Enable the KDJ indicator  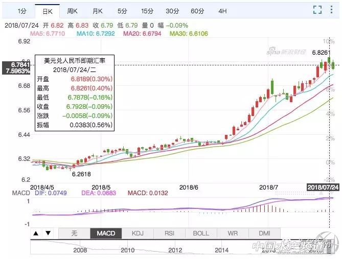pos(138,233)
